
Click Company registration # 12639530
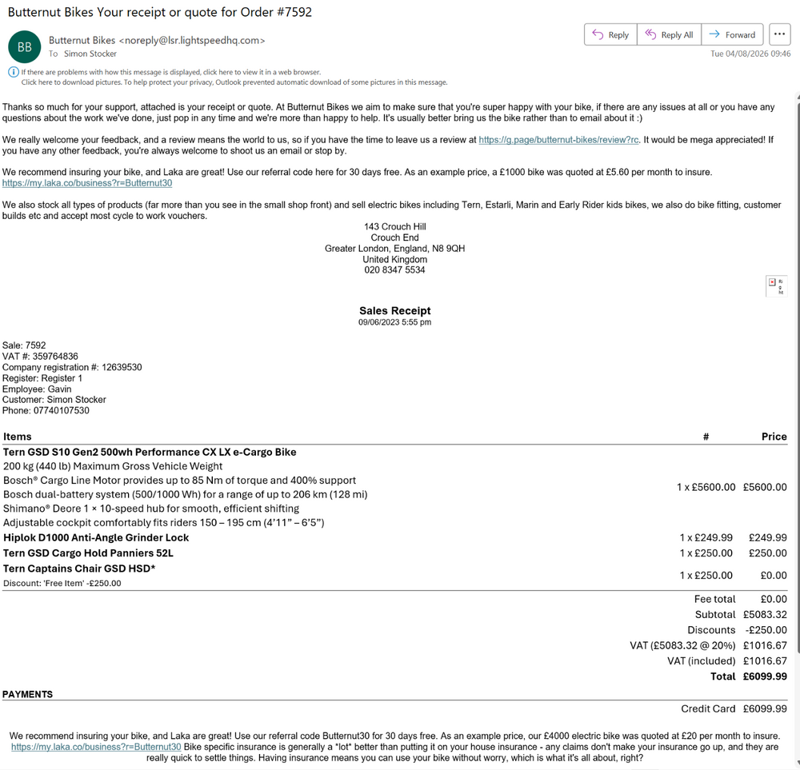pyautogui.click(x=72, y=367)
